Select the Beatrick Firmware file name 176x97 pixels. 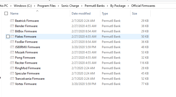pos(27,21)
